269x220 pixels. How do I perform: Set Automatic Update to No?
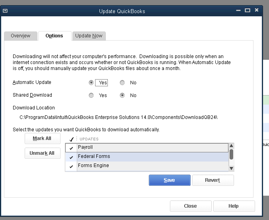(x=122, y=83)
